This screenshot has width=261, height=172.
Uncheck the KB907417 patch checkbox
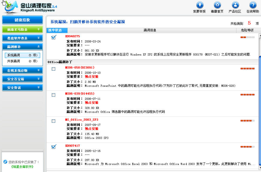pyautogui.click(x=54, y=147)
